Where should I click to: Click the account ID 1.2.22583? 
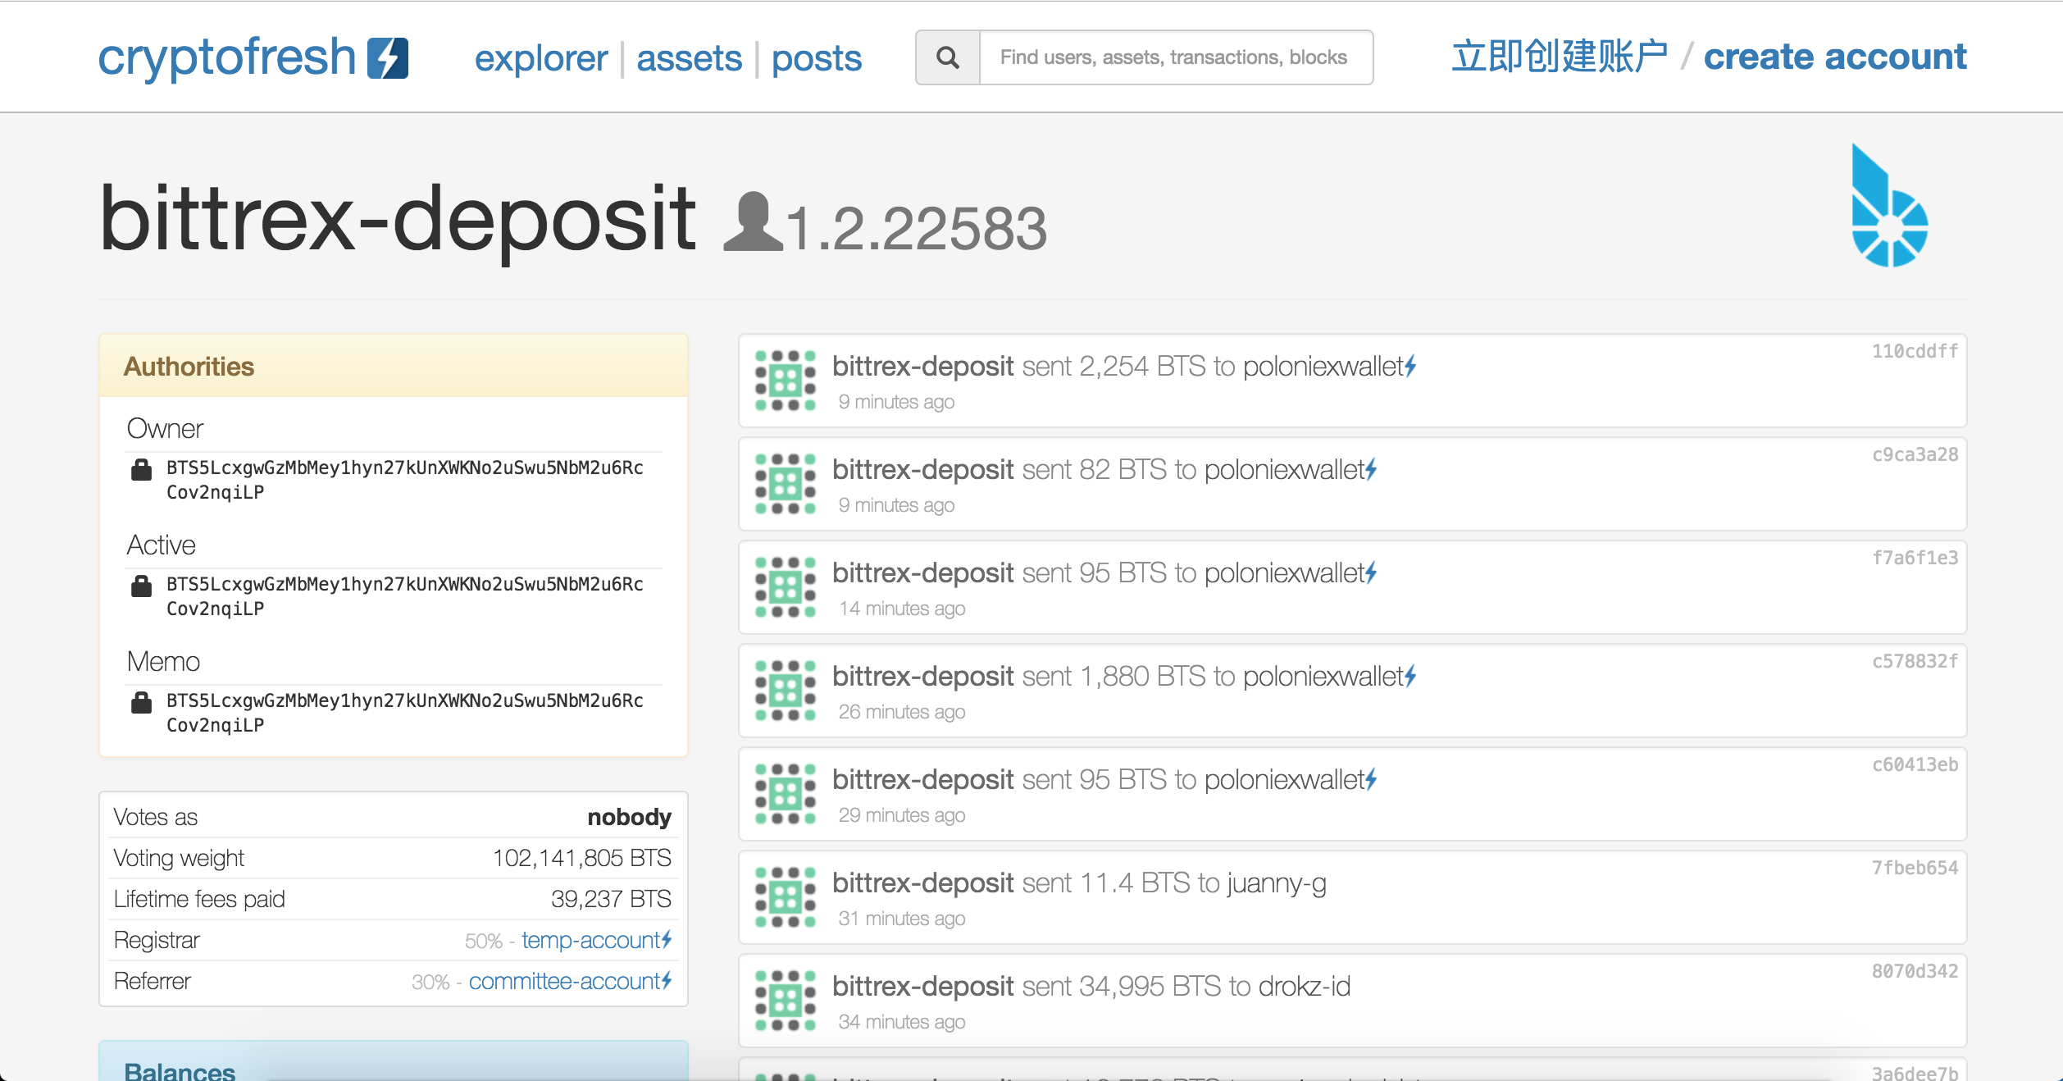pyautogui.click(x=916, y=227)
